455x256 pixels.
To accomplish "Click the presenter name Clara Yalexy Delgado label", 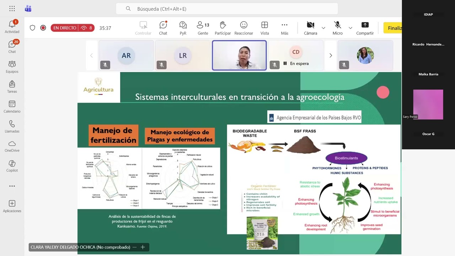I will [80, 247].
